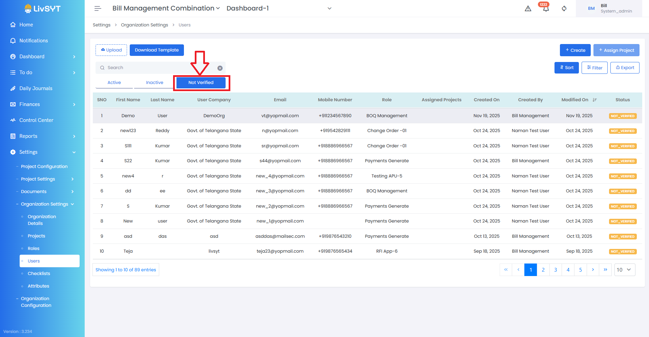Open notifications bell with 1222 badge
The height and width of the screenshot is (337, 649).
545,8
